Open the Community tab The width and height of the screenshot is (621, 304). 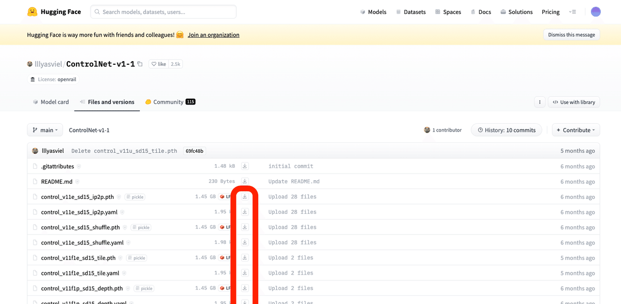coord(170,102)
